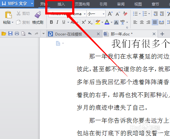The width and height of the screenshot is (170, 139).
Task: Switch to the 章节 tab
Action: [x=155, y=4]
